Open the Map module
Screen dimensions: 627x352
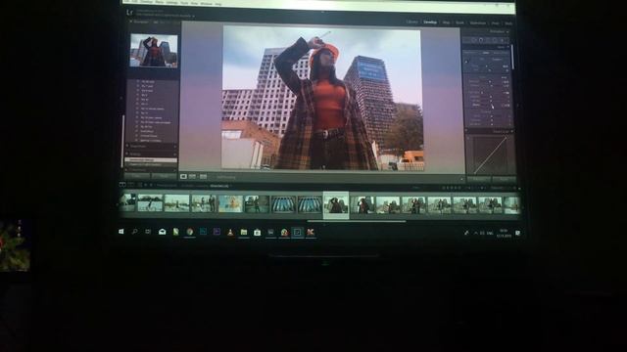point(447,22)
